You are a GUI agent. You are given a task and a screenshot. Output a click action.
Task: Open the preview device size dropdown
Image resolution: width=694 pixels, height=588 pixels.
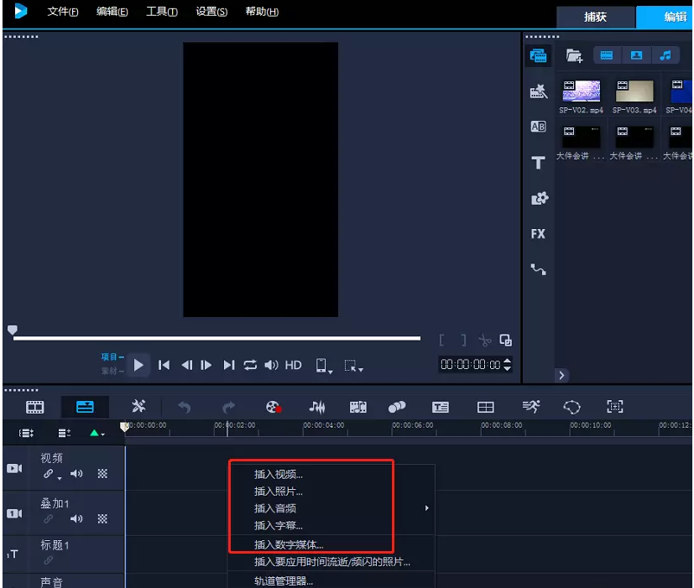323,366
